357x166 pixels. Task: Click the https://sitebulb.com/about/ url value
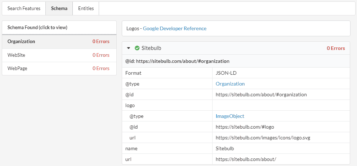246,159
